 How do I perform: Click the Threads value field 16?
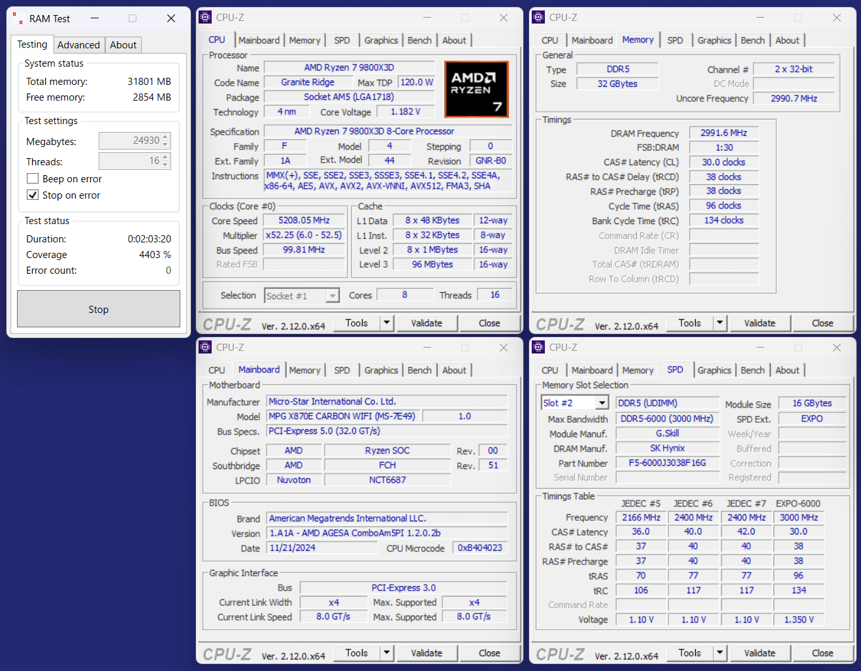pos(130,161)
